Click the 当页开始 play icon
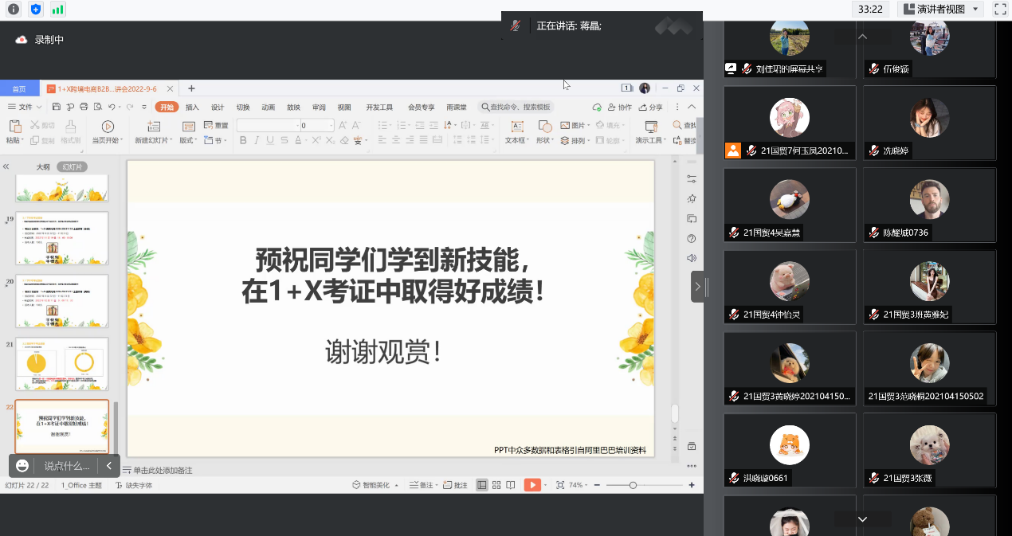This screenshot has width=1012, height=536. 108,127
